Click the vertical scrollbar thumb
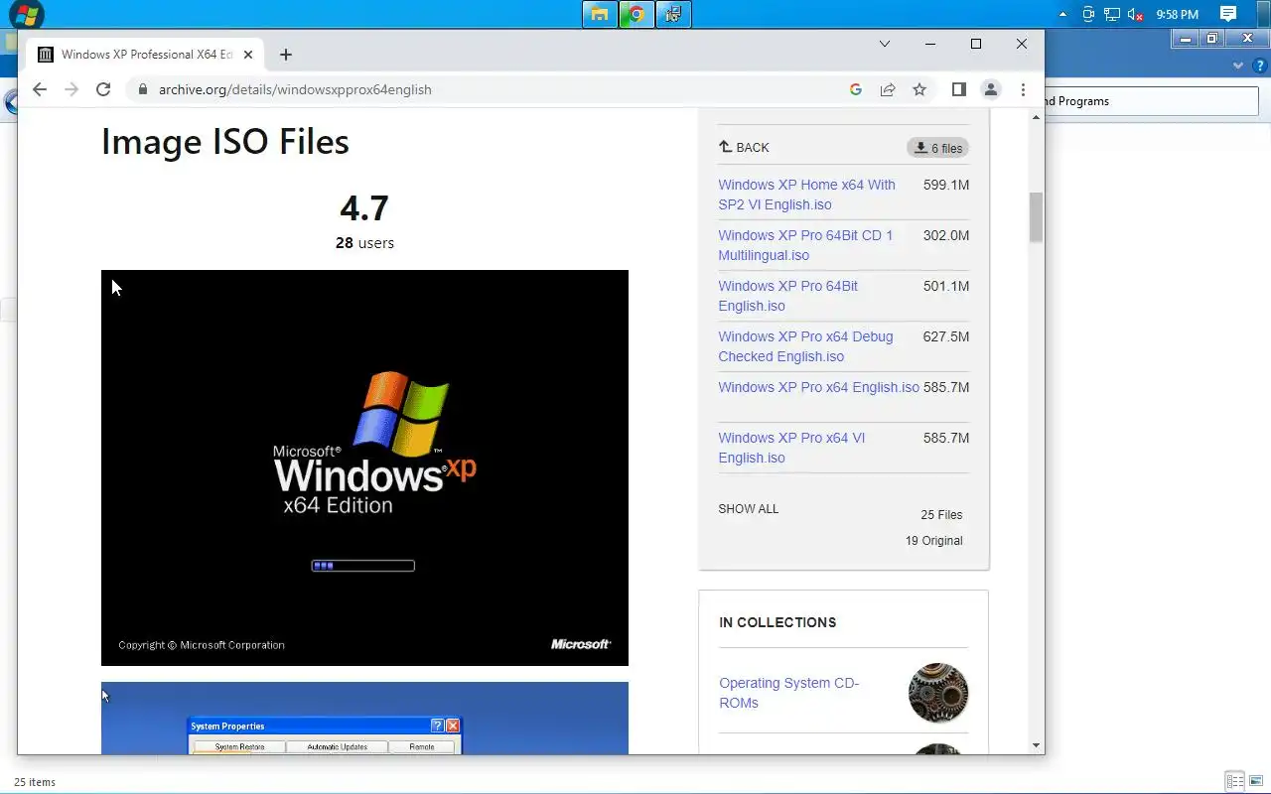Viewport: 1271px width, 794px height. tap(1036, 216)
